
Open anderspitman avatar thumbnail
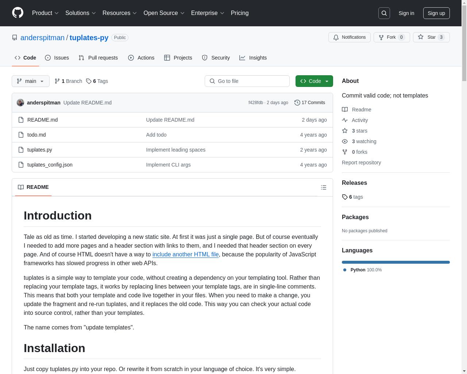[20, 103]
